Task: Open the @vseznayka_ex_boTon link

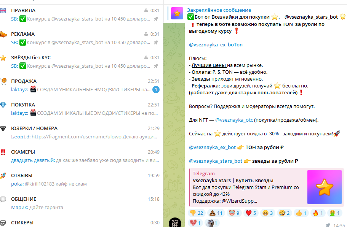Action: pos(216,45)
